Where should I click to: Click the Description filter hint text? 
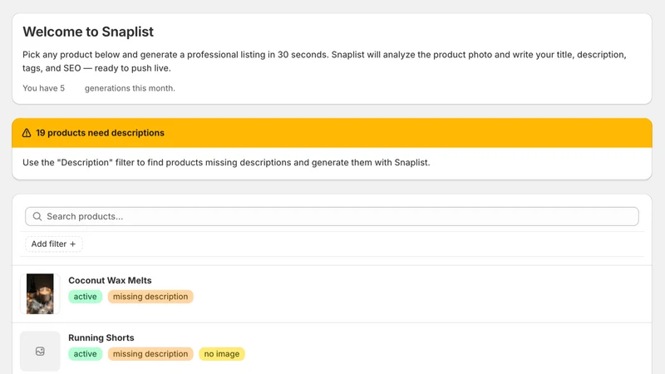226,162
